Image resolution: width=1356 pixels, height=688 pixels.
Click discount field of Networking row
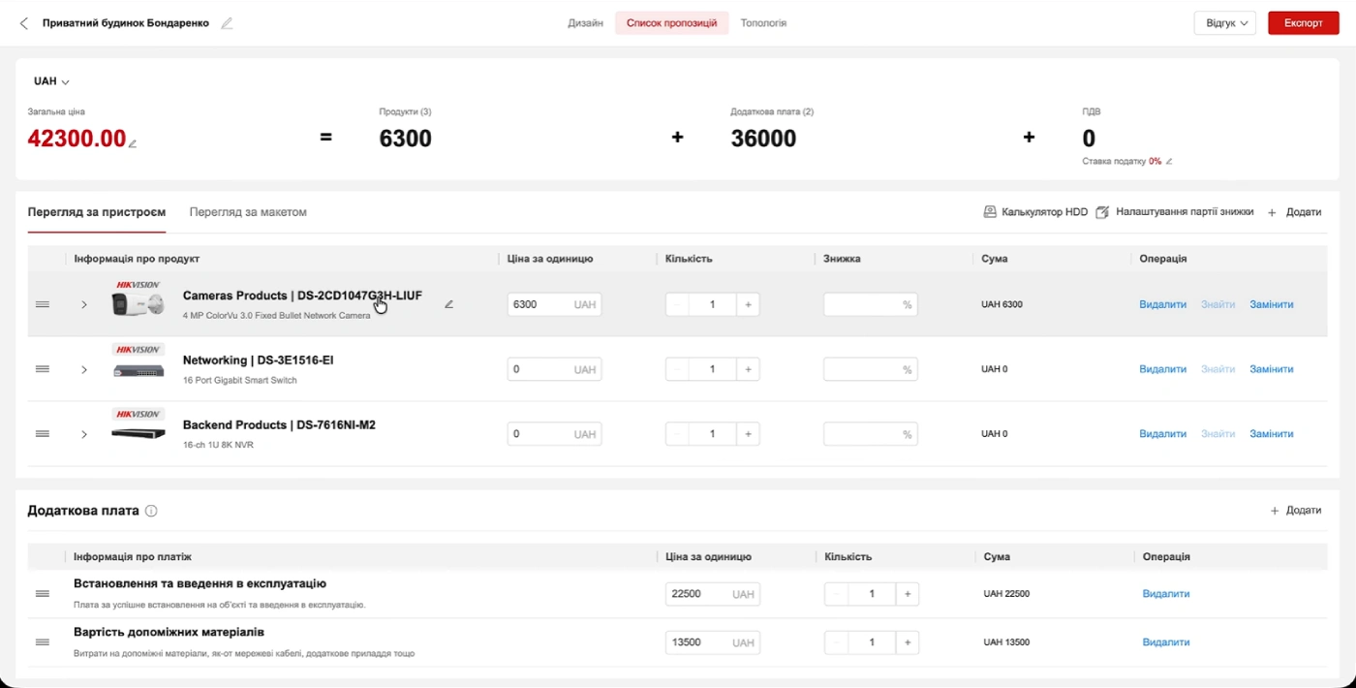point(870,369)
